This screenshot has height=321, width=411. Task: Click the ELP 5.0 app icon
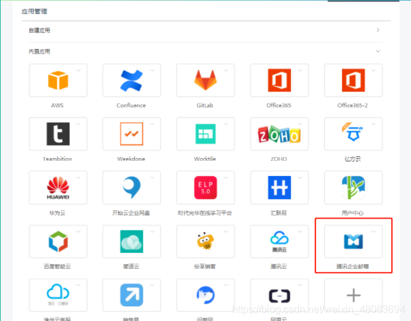tap(205, 188)
